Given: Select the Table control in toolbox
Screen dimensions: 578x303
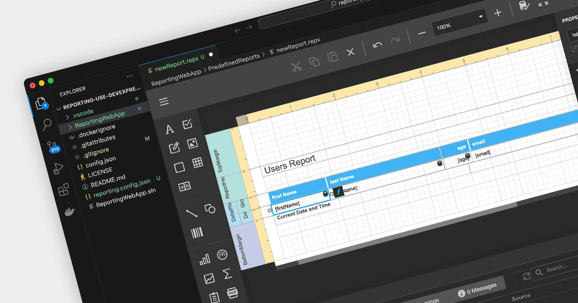Looking at the screenshot, I should pos(197,163).
